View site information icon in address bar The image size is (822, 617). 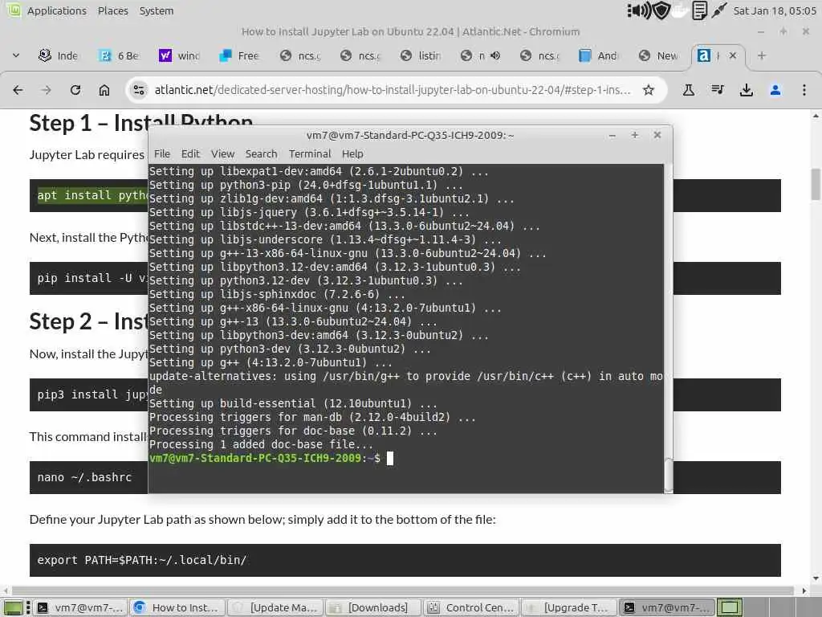pos(139,90)
